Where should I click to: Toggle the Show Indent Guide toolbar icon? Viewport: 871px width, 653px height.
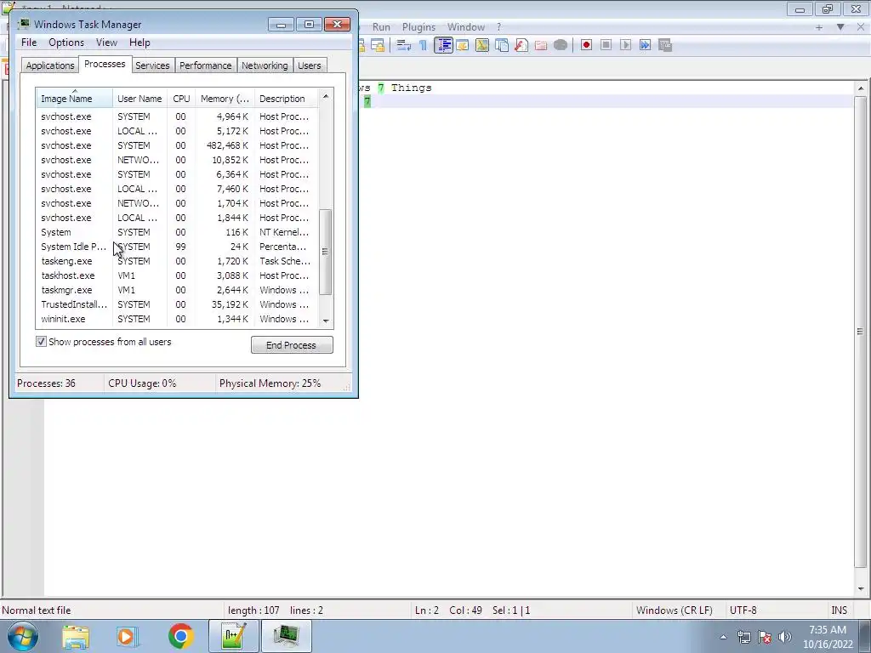(x=443, y=46)
